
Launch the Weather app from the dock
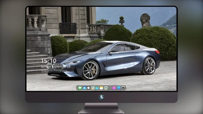point(84,88)
